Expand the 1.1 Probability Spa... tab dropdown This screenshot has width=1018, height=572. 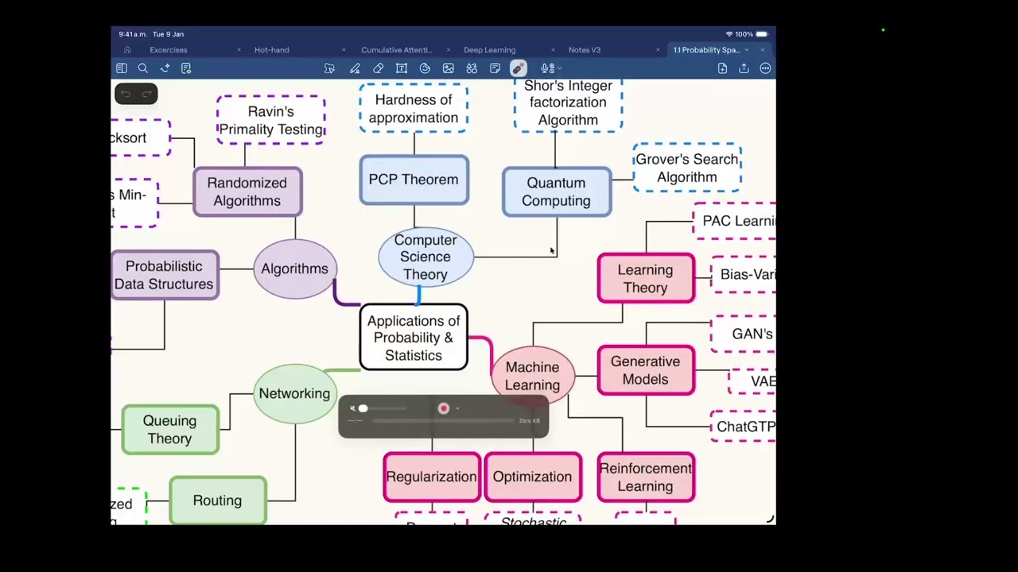coord(747,50)
